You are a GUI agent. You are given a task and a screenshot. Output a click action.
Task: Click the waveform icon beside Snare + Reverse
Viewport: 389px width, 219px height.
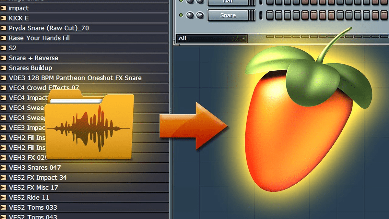(4, 58)
